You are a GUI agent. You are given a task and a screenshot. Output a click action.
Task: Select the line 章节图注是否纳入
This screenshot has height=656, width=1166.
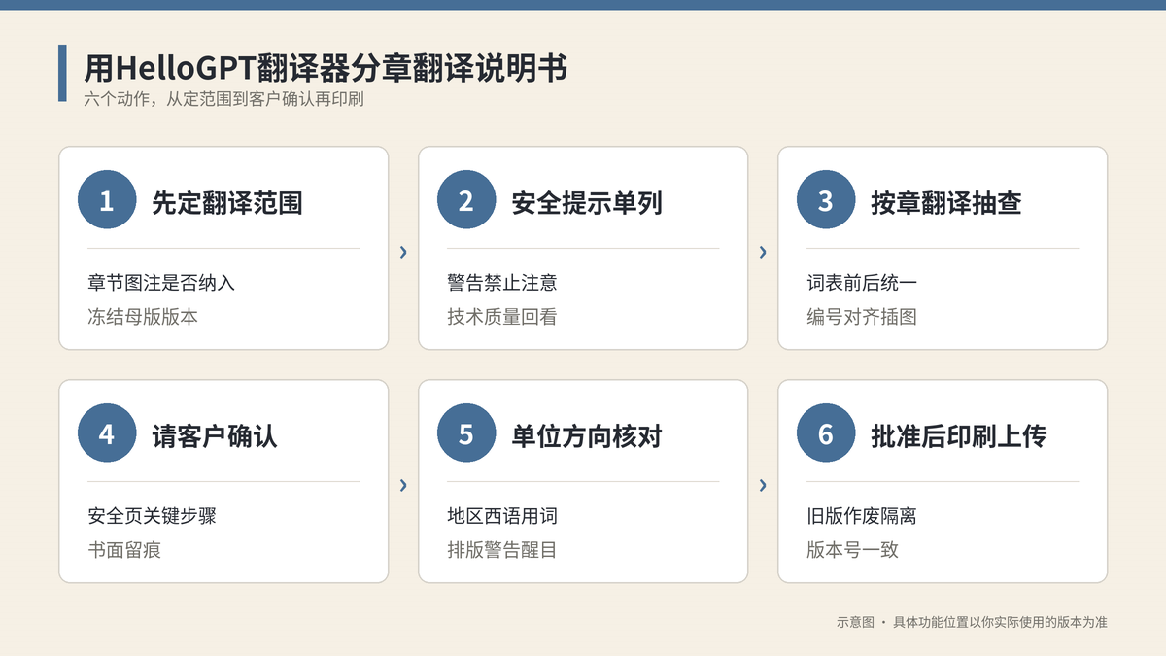pyautogui.click(x=161, y=283)
